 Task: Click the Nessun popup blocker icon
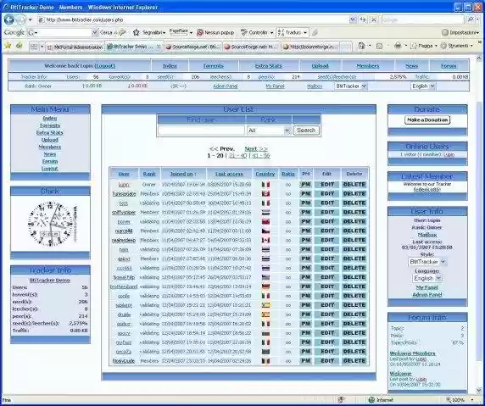[x=200, y=32]
